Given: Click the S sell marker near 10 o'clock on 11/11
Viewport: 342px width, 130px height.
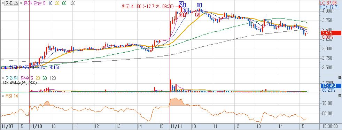Looking at the screenshot, I should (199, 6).
